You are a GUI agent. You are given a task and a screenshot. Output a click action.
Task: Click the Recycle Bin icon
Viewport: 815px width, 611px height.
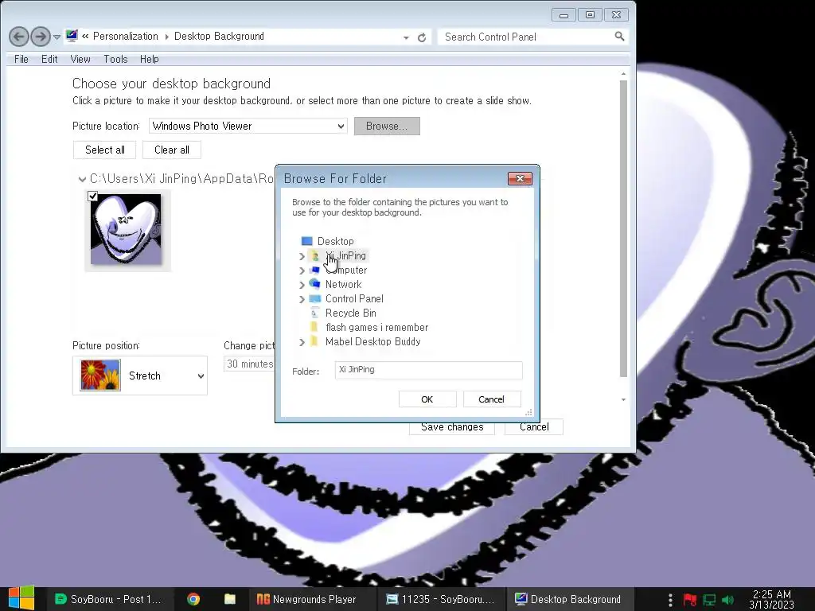[x=314, y=313]
